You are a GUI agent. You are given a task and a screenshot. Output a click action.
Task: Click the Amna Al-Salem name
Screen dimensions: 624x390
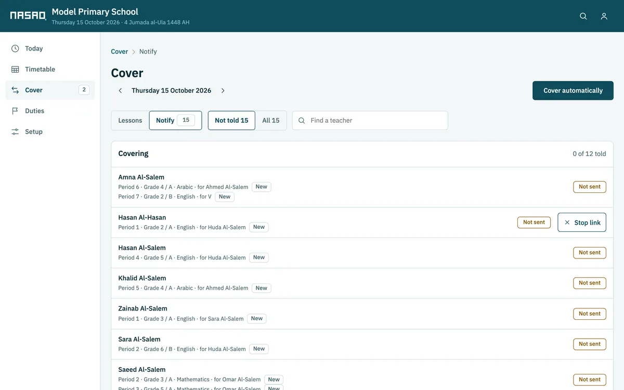141,177
